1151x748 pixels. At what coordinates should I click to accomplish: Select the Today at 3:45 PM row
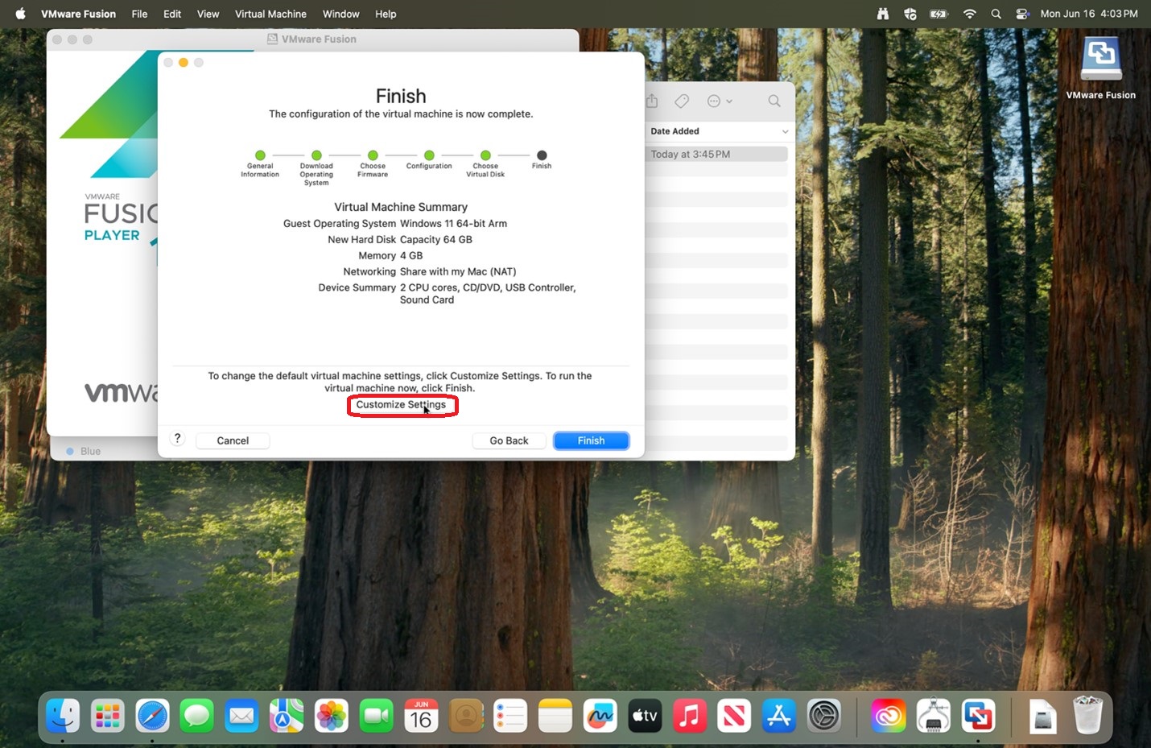click(718, 154)
